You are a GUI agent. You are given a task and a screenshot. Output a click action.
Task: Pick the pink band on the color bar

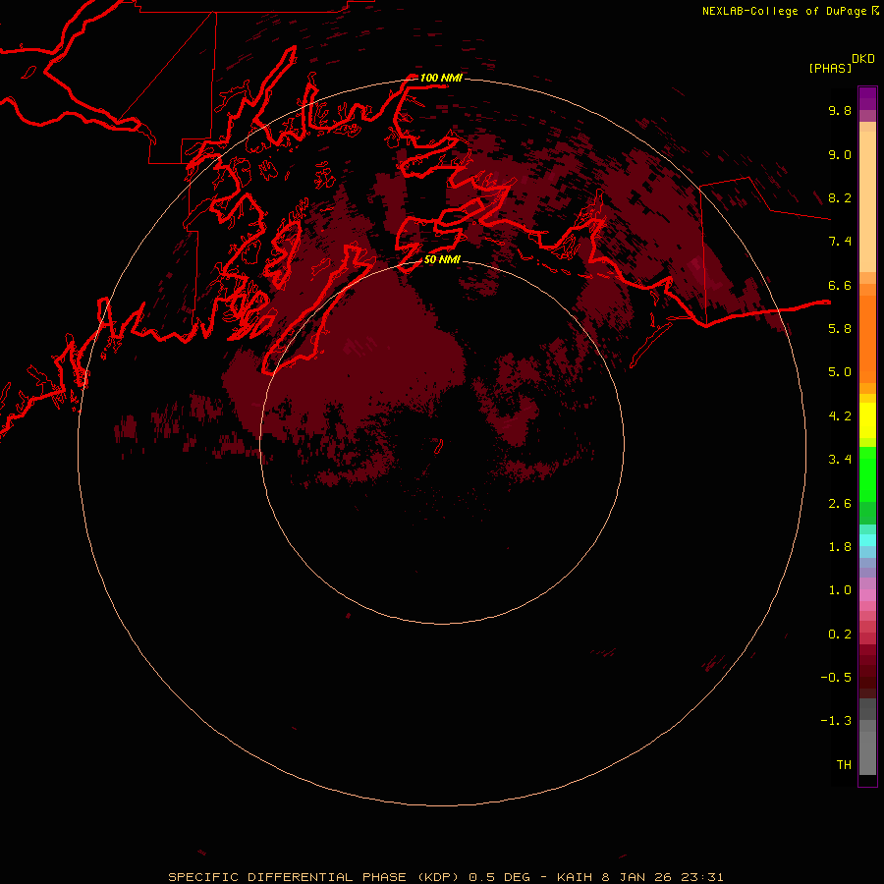click(867, 595)
